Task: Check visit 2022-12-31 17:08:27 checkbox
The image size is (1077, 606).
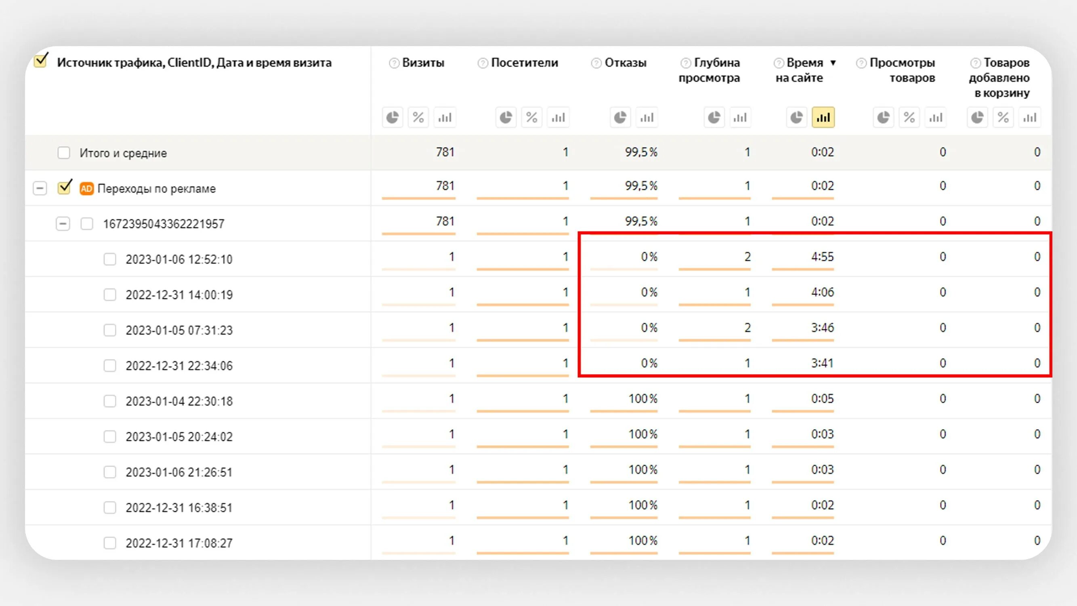Action: click(x=110, y=543)
